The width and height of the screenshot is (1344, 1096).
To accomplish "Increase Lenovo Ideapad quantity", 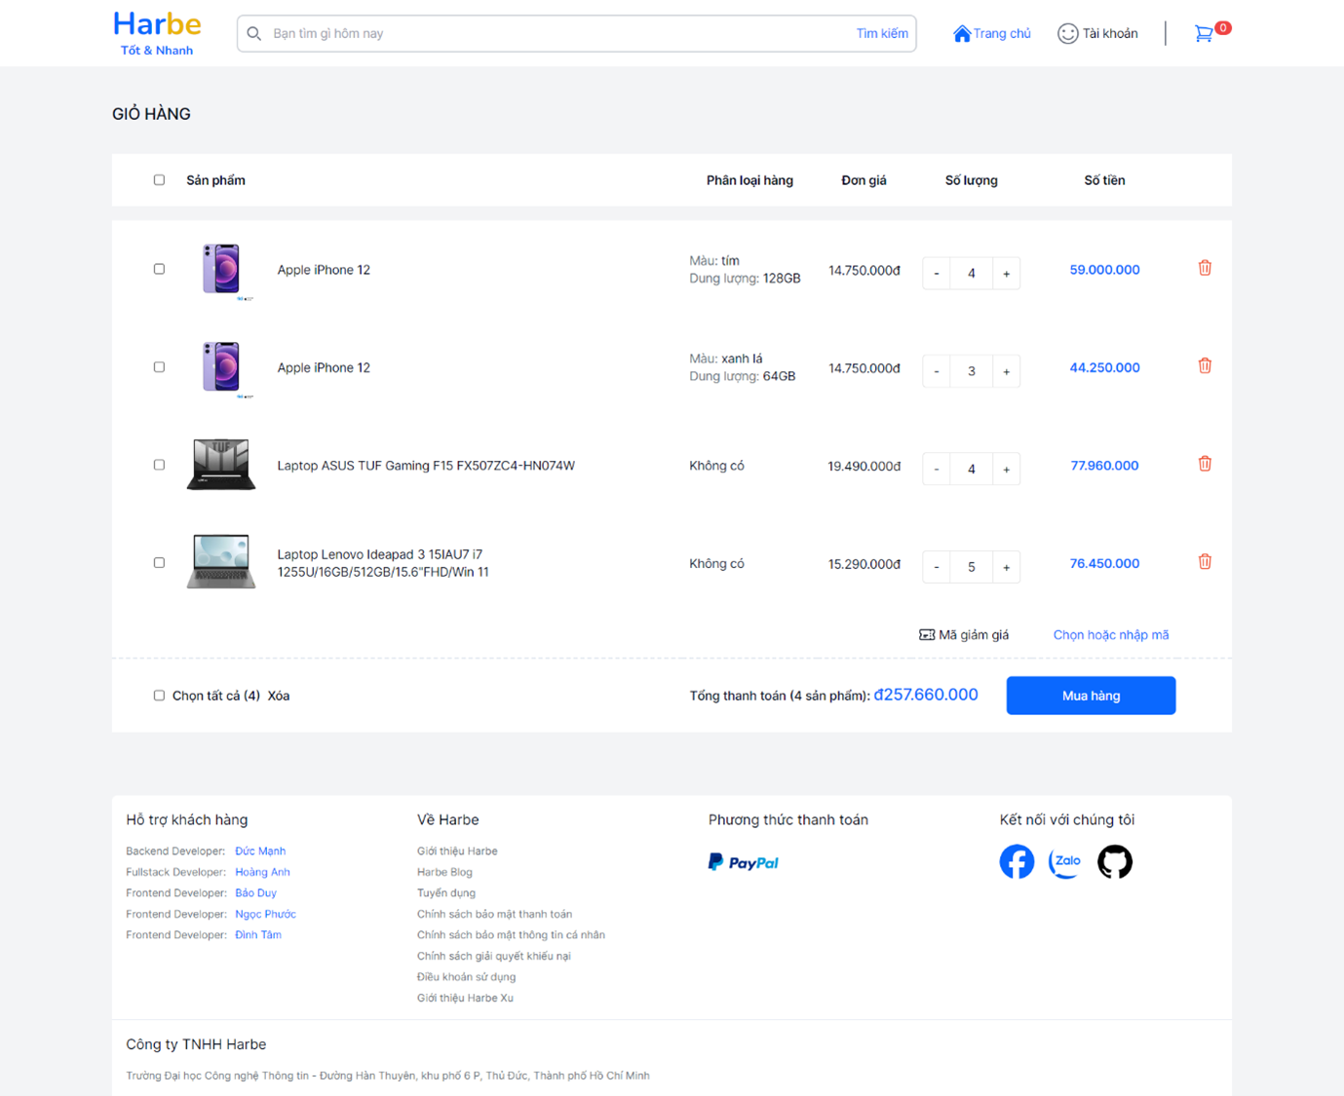I will click(x=1006, y=567).
